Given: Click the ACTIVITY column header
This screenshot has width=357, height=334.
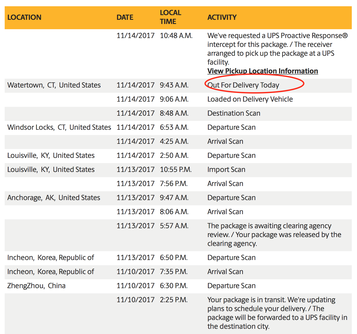Looking at the screenshot, I should pyautogui.click(x=222, y=17).
